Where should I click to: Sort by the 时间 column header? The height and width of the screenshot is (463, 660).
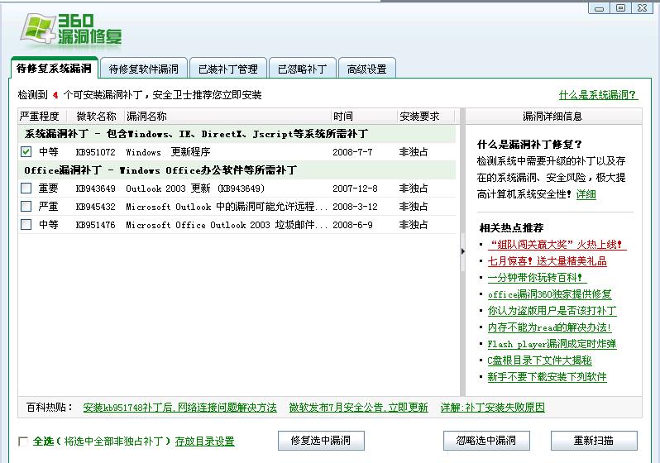pyautogui.click(x=365, y=117)
